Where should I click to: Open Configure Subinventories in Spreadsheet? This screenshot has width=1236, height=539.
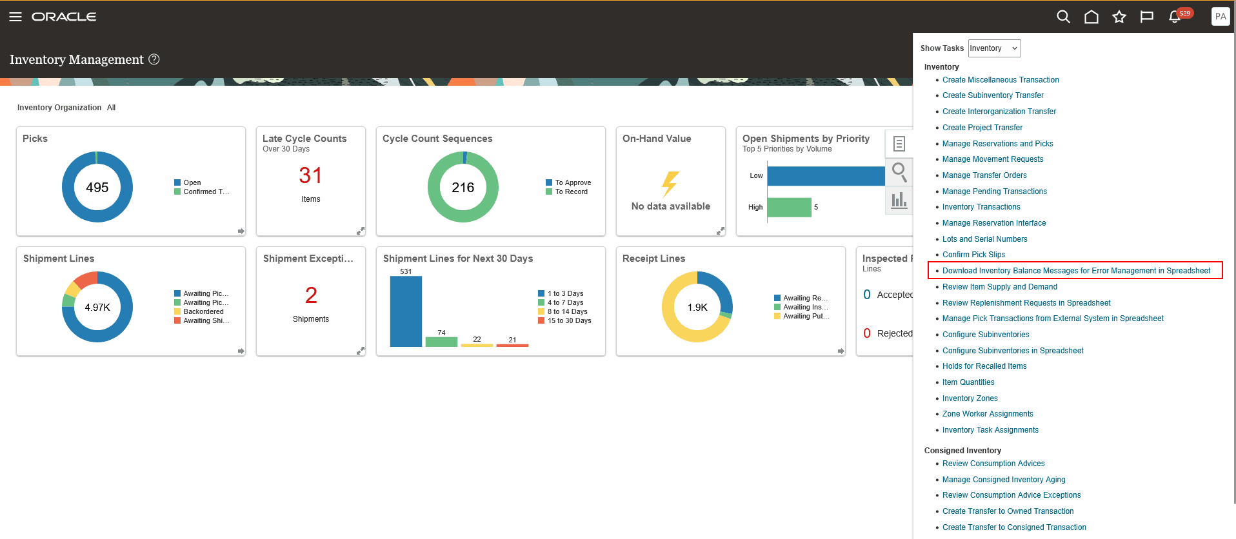pos(1013,351)
